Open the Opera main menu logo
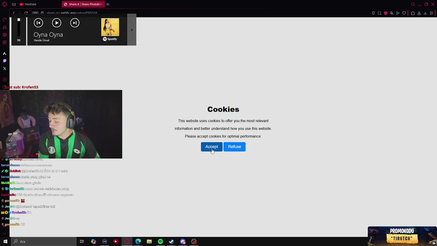Image resolution: width=437 pixels, height=246 pixels. (5, 4)
